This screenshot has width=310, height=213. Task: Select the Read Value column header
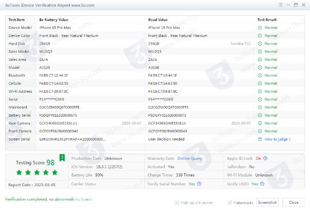(158, 20)
